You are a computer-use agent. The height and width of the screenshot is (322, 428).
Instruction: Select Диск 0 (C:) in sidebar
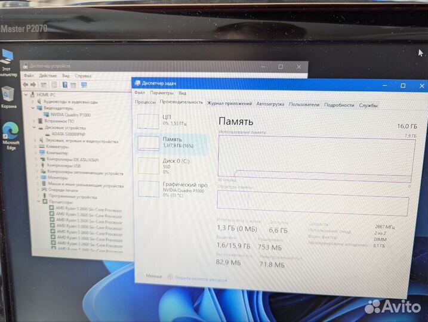pos(172,166)
